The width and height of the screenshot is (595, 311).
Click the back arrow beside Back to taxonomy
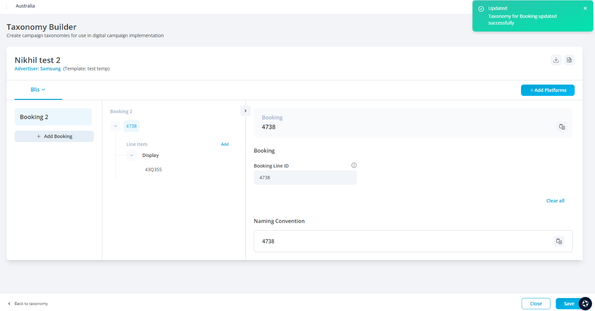point(9,304)
